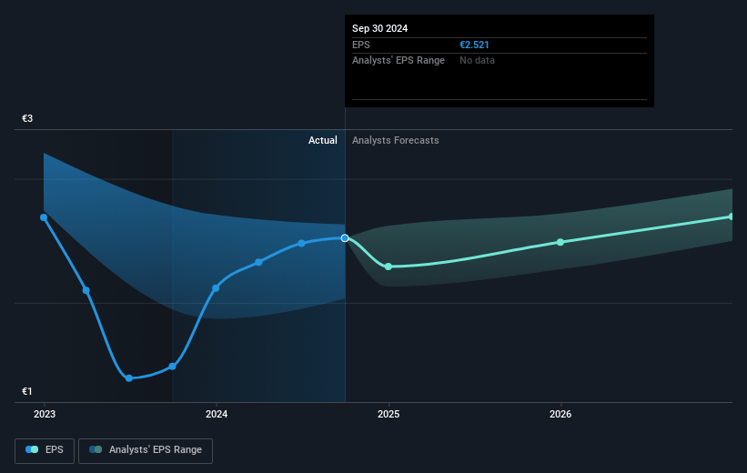747x473 pixels.
Task: Click the 2025 x-axis label
Action: click(389, 415)
